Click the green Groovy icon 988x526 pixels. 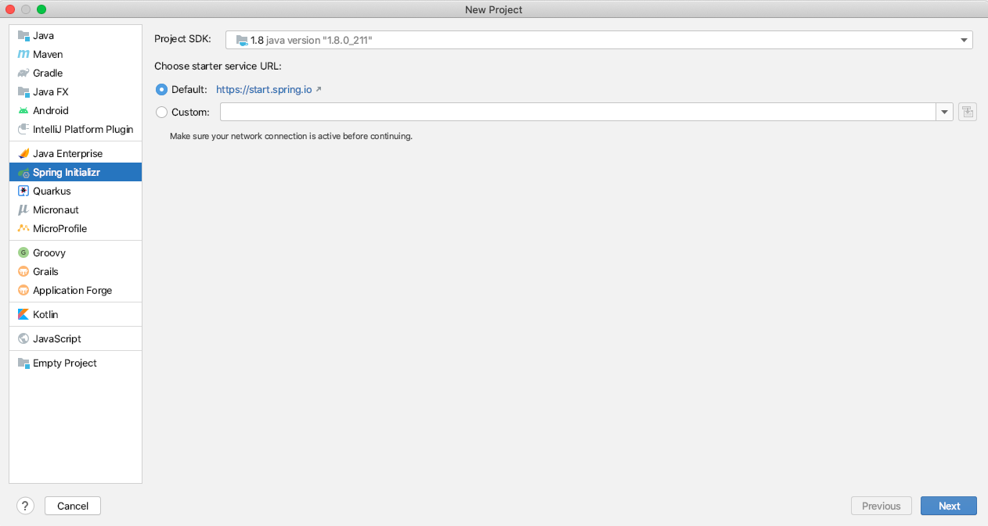coord(23,252)
